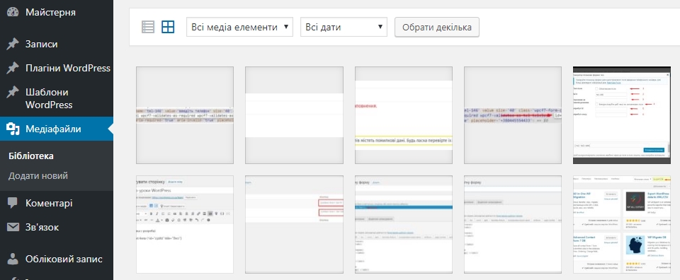Viewport: 680px width, 280px height.
Task: Click the user icon beside Обліковий запис
Action: [13, 259]
